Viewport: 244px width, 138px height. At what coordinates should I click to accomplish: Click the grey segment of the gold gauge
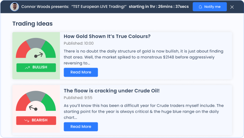coord(36,43)
